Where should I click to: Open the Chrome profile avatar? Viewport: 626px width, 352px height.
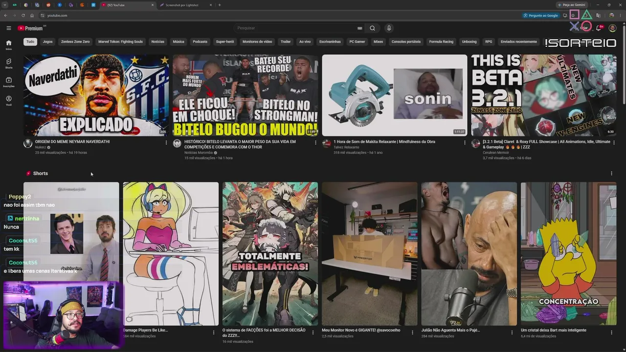click(x=611, y=15)
